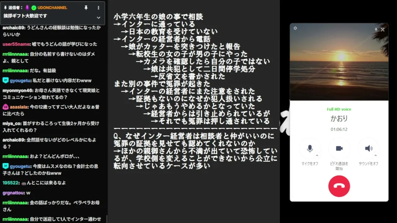Image resolution: width=397 pixels, height=223 pixels.
Task: Click subscriber badge beside gyougetu's 今度は message
Action: [5, 166]
